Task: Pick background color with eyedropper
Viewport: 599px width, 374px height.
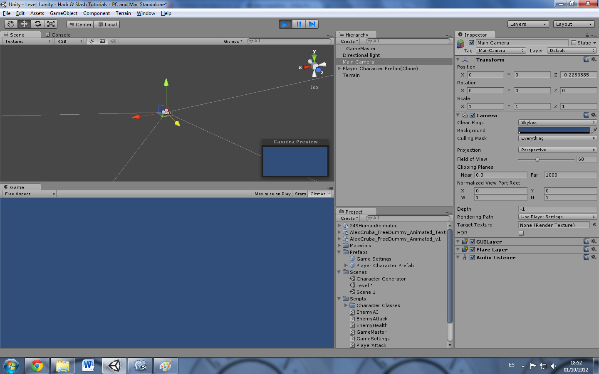Action: (x=594, y=130)
